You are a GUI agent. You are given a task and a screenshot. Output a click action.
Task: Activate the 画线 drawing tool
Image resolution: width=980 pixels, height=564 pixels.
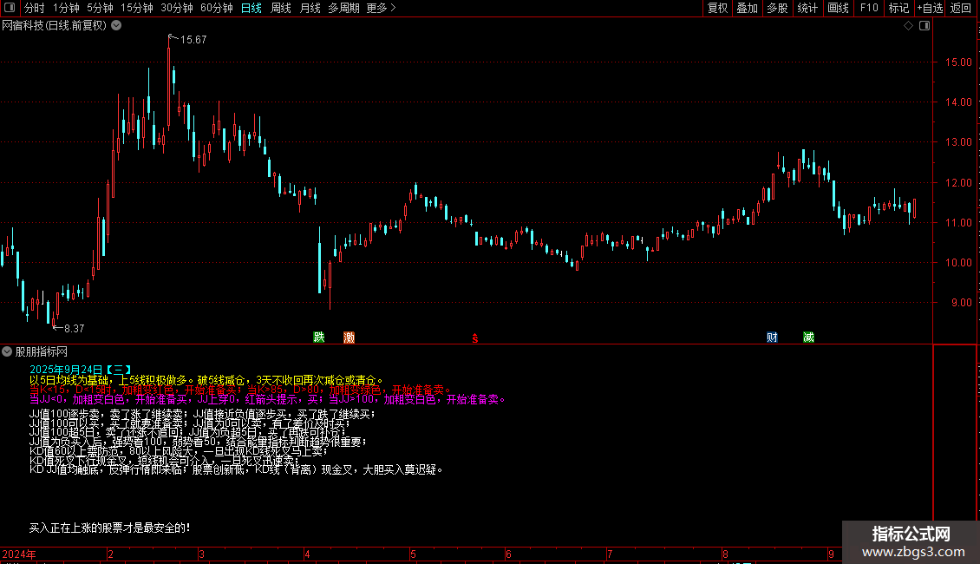[x=838, y=8]
